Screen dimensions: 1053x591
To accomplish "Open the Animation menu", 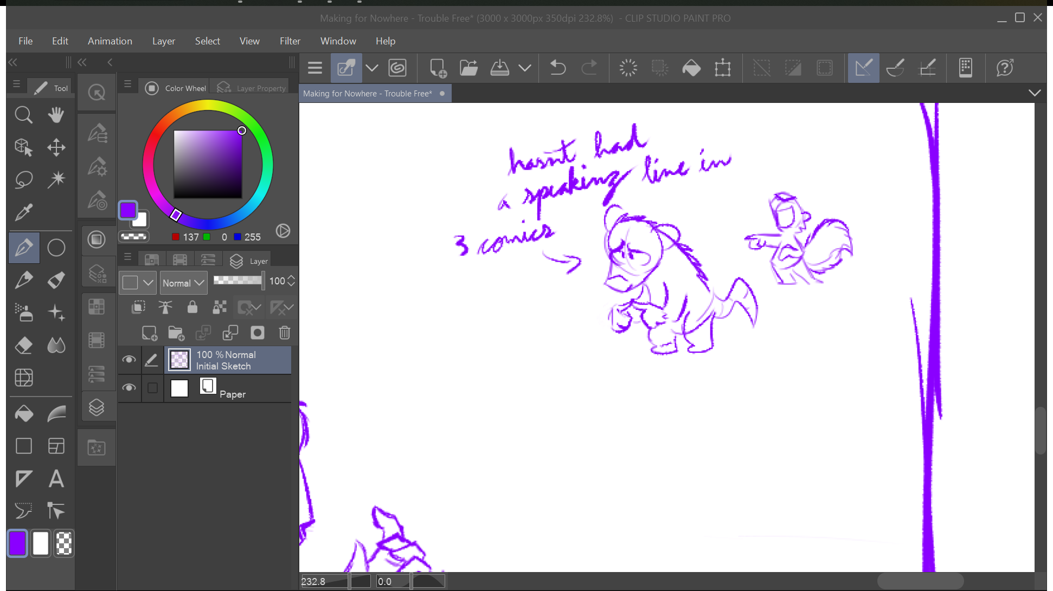I will [x=110, y=41].
